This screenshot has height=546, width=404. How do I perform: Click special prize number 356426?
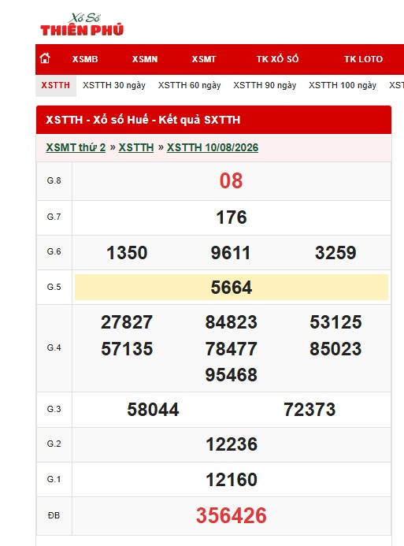(232, 516)
